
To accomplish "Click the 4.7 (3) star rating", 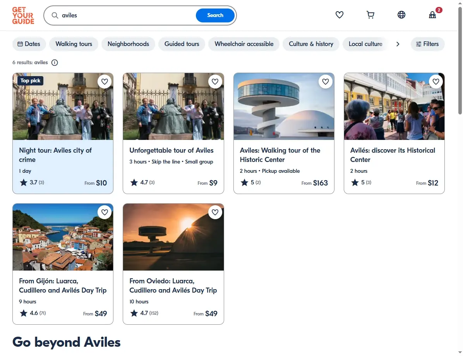I will coord(142,182).
